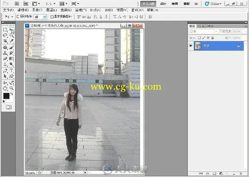Click the Auto-Align Layers icon
This screenshot has height=177, width=249.
point(150,16)
